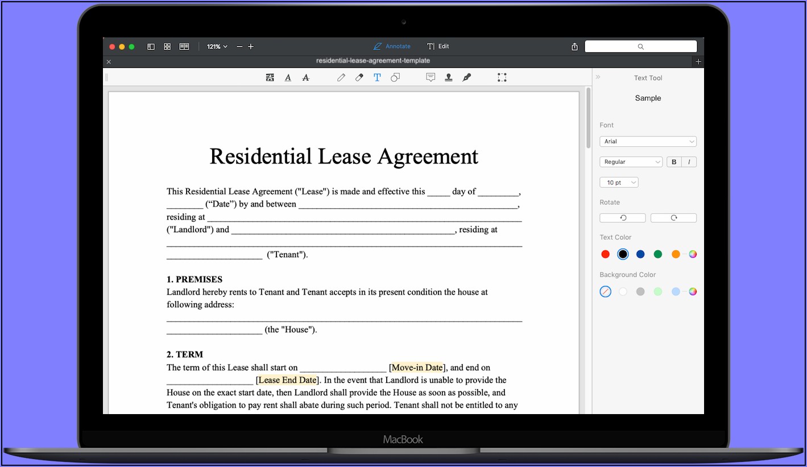Switch to Edit mode

point(438,47)
